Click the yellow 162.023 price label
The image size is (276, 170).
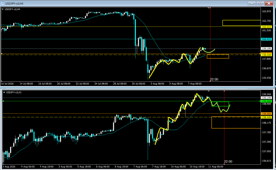[x=267, y=27]
